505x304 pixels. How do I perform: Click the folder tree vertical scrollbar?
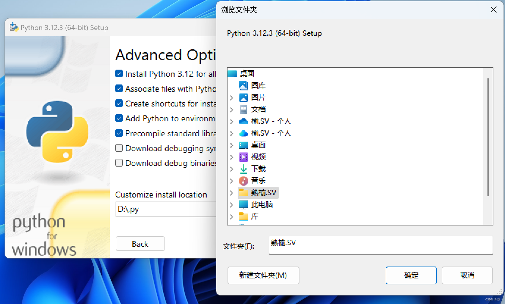488,137
